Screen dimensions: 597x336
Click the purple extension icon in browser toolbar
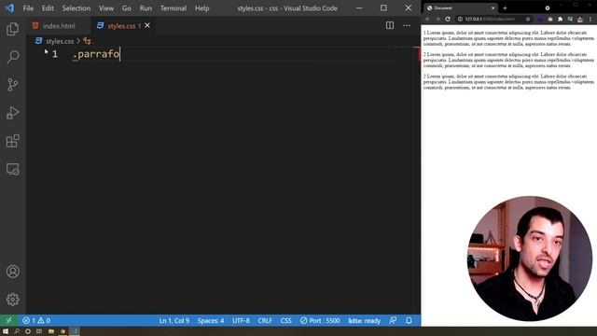point(540,19)
